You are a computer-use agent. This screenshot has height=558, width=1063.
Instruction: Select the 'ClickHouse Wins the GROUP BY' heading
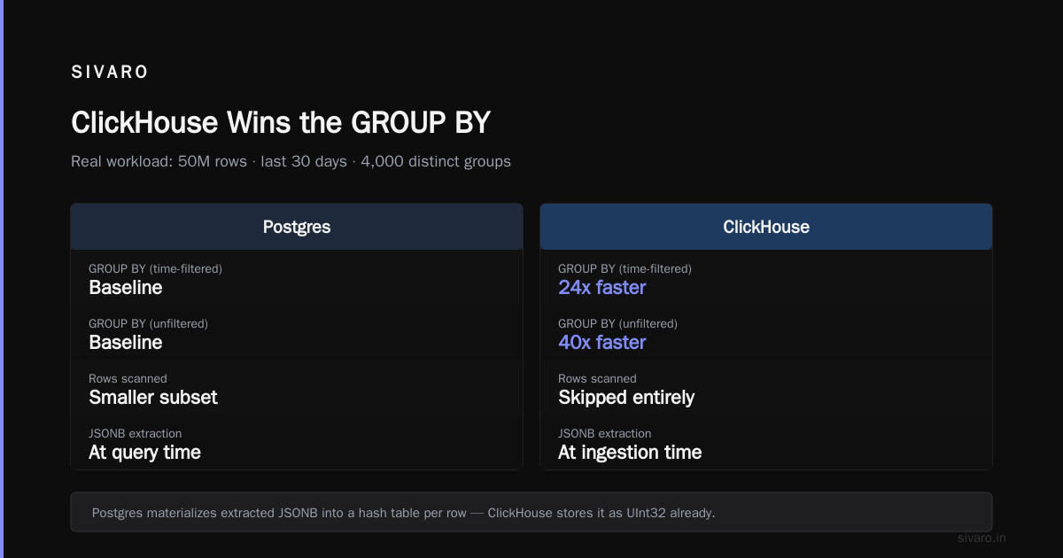281,122
